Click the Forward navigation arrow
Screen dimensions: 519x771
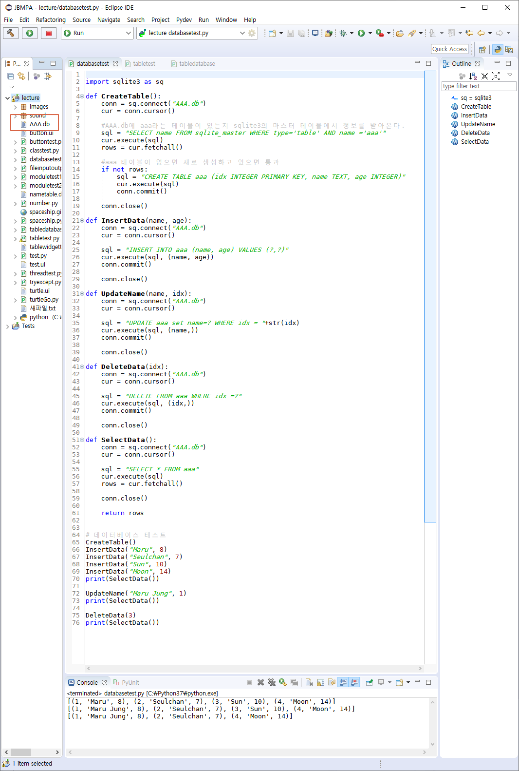pos(500,33)
